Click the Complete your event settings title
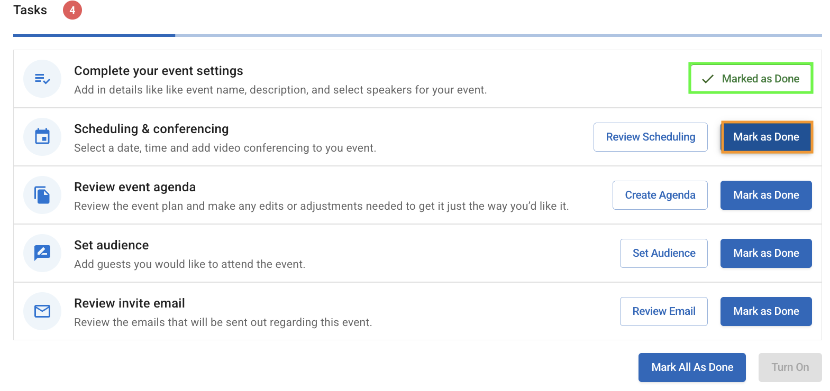 point(159,71)
